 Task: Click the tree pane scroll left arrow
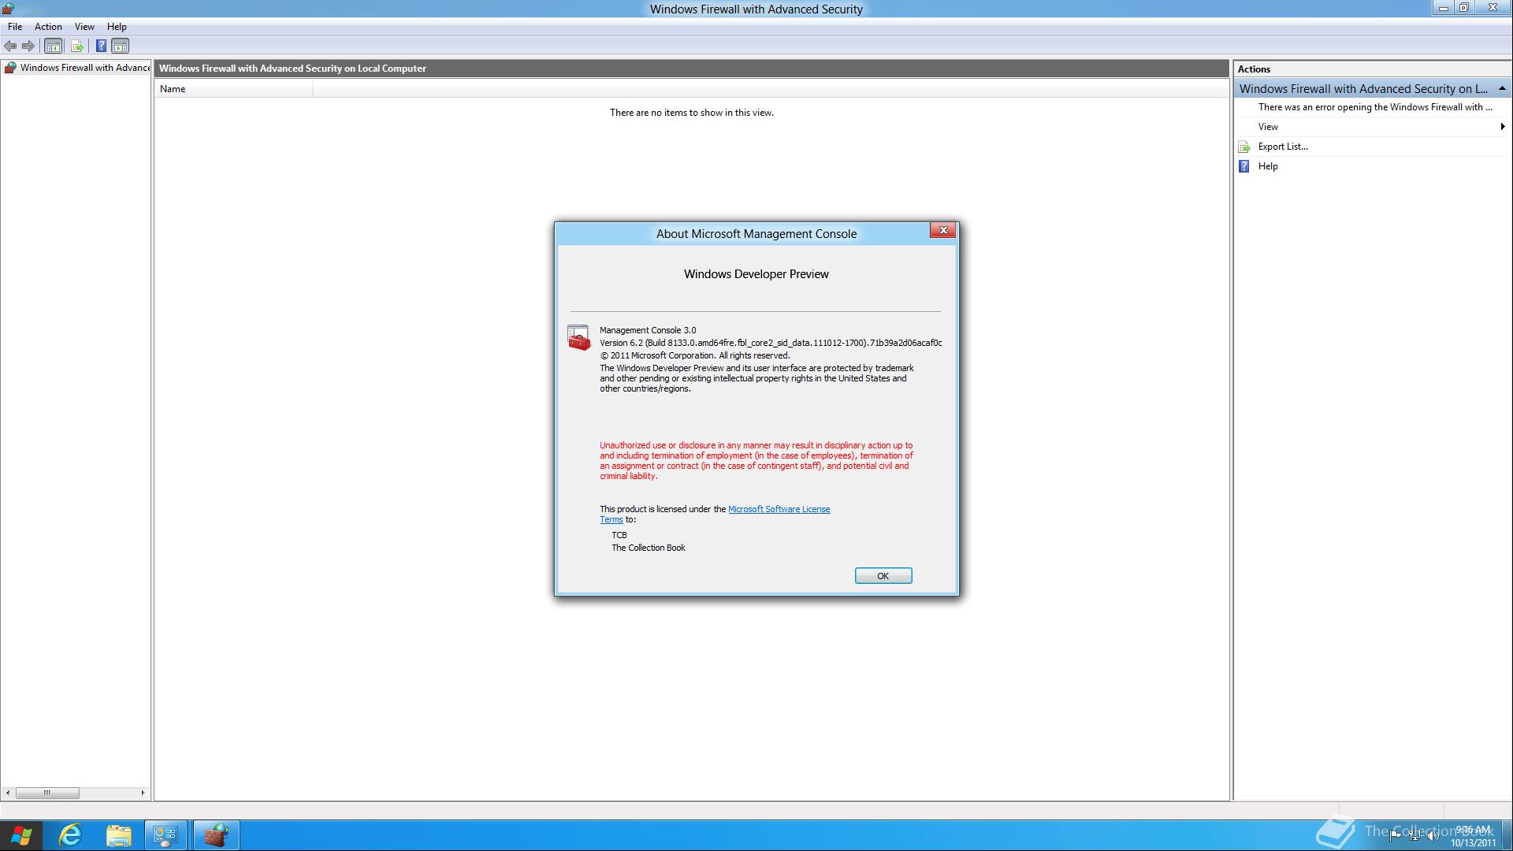pyautogui.click(x=8, y=793)
